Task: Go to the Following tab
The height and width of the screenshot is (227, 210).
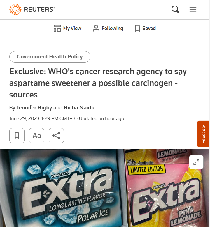Action: point(108,29)
